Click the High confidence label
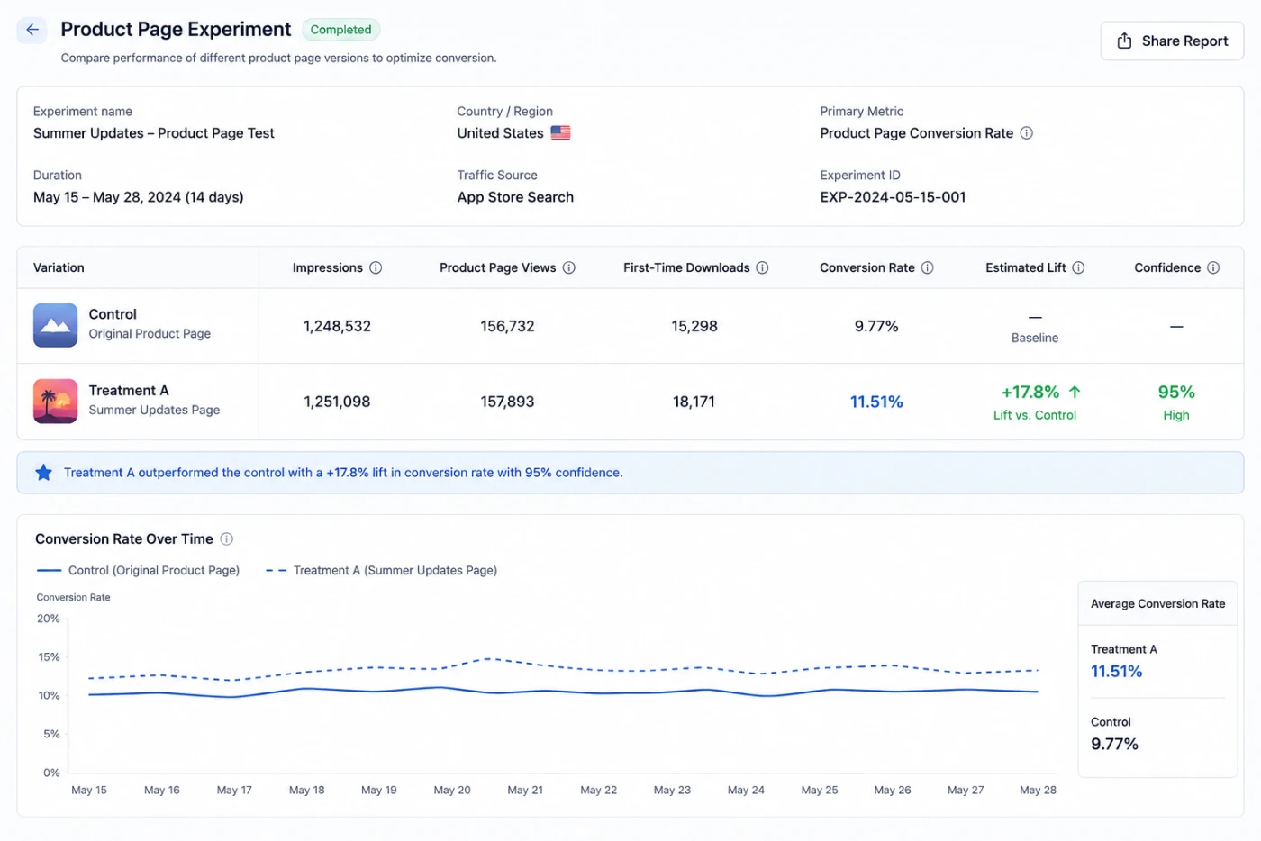The image size is (1261, 841). [x=1176, y=415]
